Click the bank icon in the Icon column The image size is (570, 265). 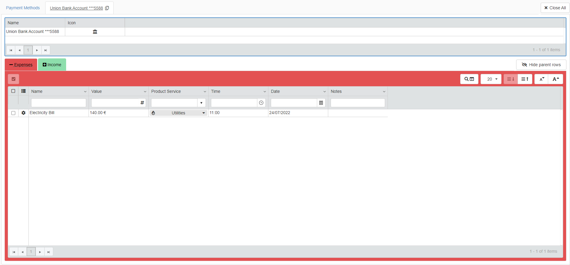pyautogui.click(x=95, y=32)
